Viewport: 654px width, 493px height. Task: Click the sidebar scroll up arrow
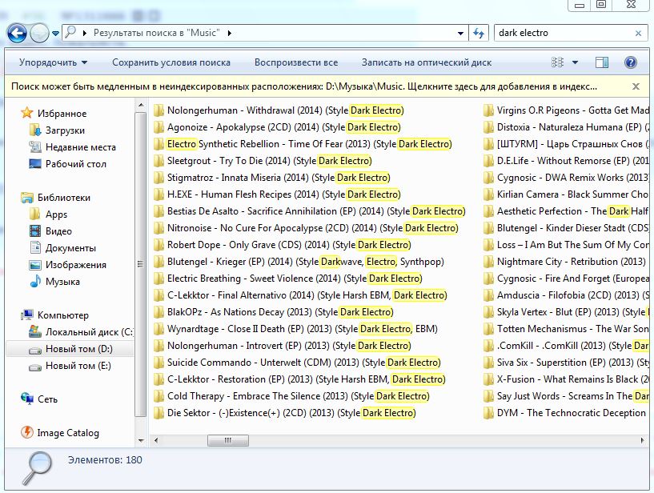(141, 105)
